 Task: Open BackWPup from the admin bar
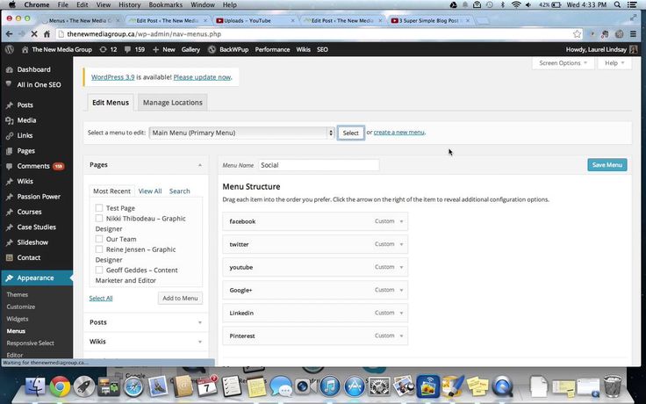point(228,49)
